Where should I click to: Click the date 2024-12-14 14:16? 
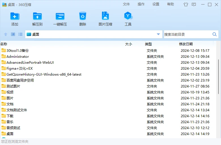coord(195,116)
